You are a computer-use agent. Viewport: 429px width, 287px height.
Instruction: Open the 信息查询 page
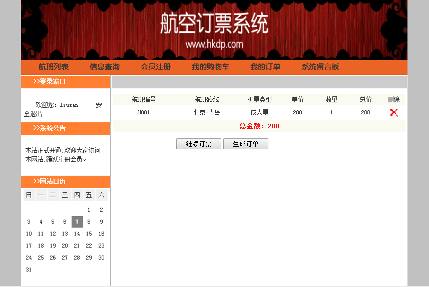[105, 67]
